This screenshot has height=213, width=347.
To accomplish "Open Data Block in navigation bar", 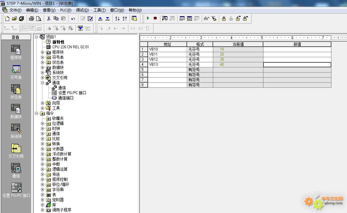I will (x=16, y=111).
